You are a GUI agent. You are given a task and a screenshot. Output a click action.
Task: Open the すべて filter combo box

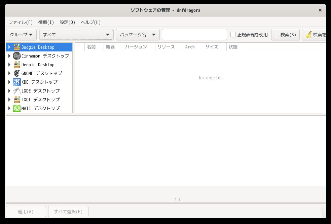click(x=76, y=35)
